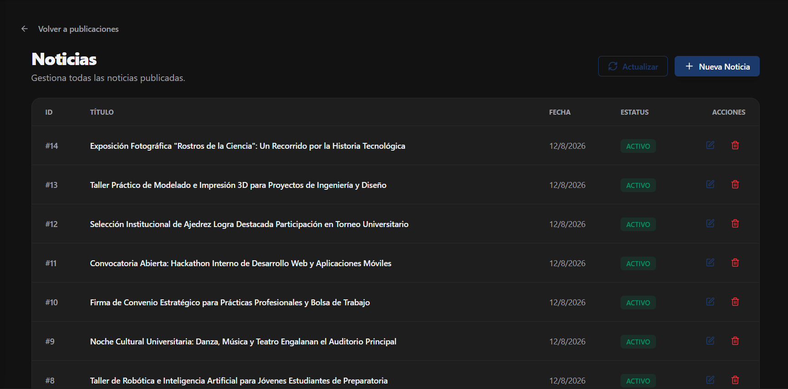Delete Taller de Robótica news #8
Image resolution: width=788 pixels, height=389 pixels.
735,380
